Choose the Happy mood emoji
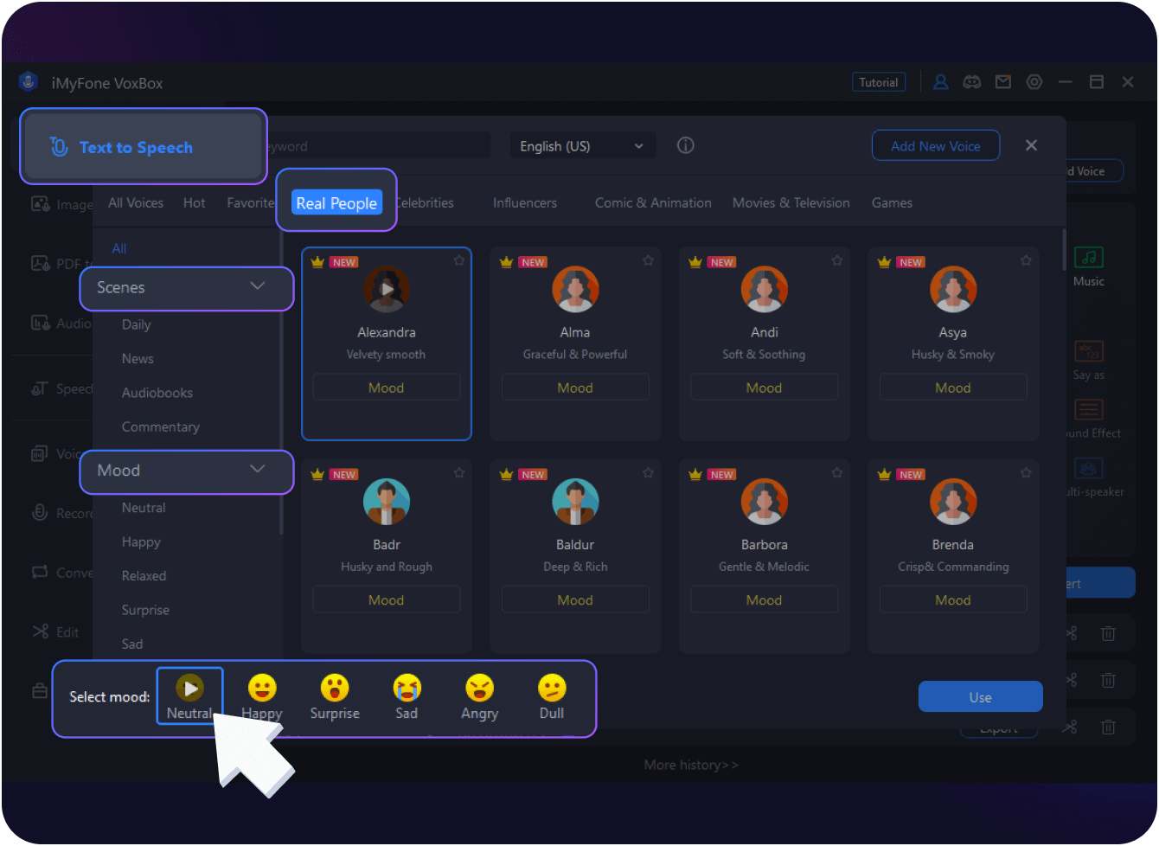The image size is (1159, 846). (262, 689)
